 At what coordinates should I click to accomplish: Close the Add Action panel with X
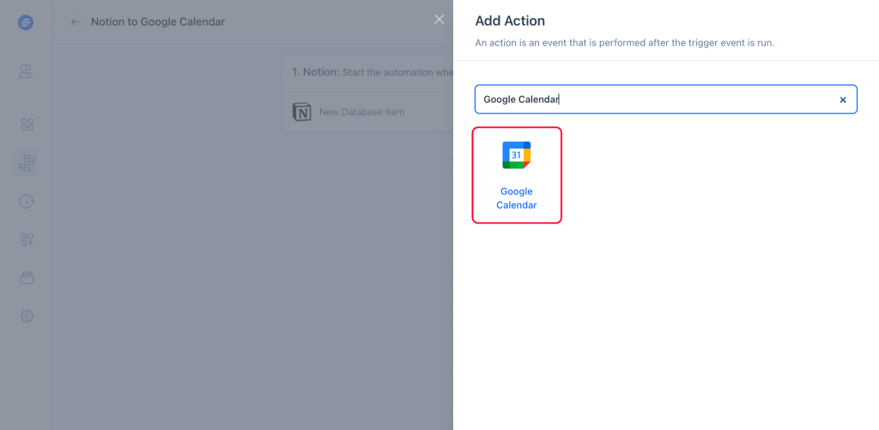coord(439,20)
